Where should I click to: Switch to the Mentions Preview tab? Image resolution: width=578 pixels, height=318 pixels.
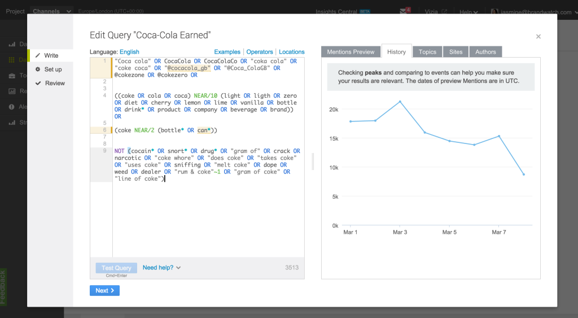[x=351, y=52]
